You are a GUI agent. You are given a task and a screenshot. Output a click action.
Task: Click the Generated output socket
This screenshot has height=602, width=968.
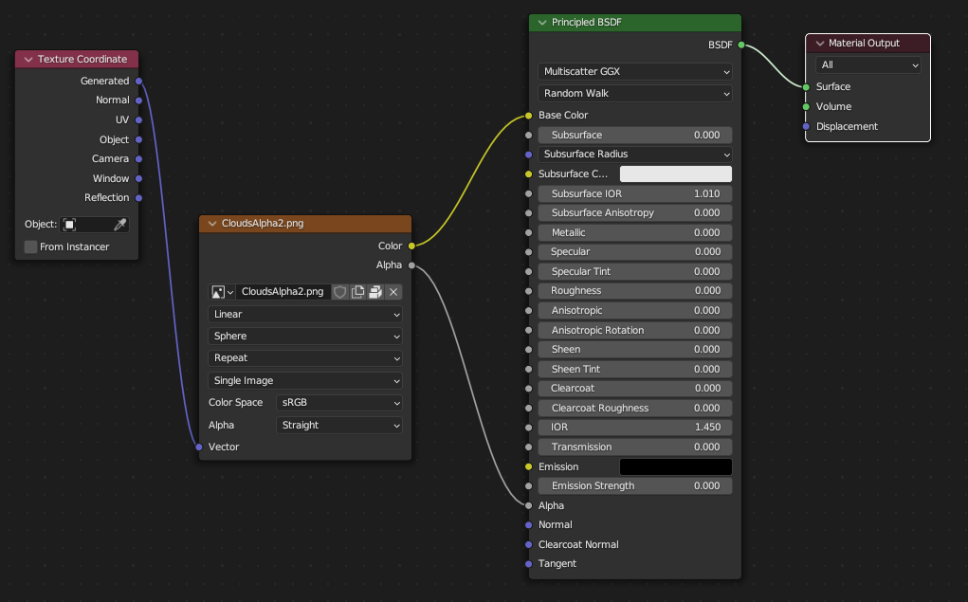click(x=139, y=81)
